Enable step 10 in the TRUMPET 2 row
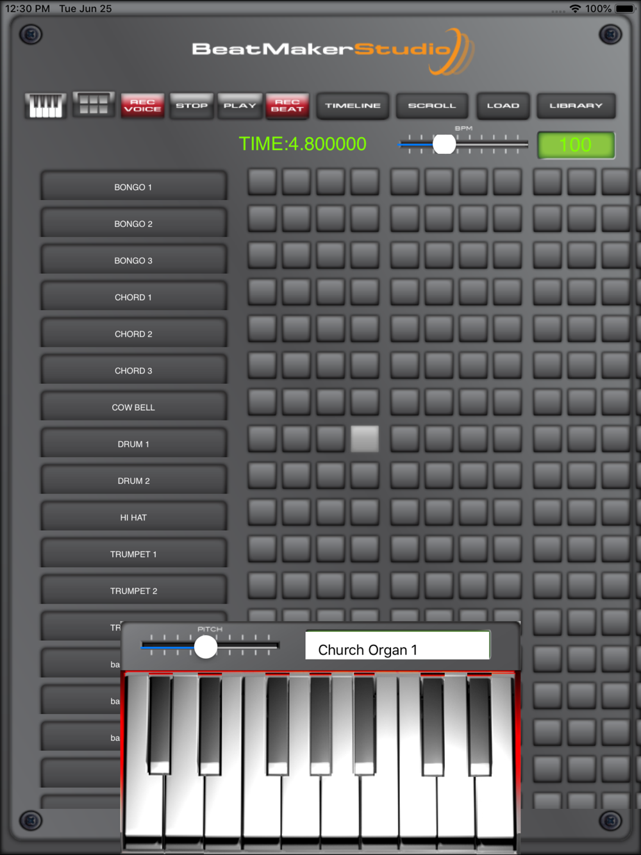641x855 pixels. tap(581, 586)
